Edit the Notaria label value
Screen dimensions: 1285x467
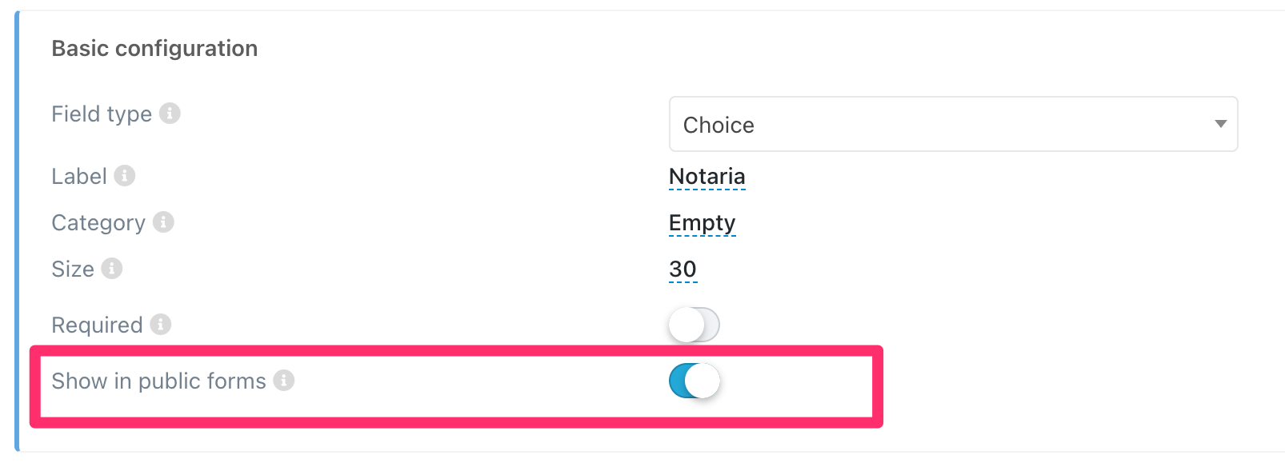coord(707,176)
